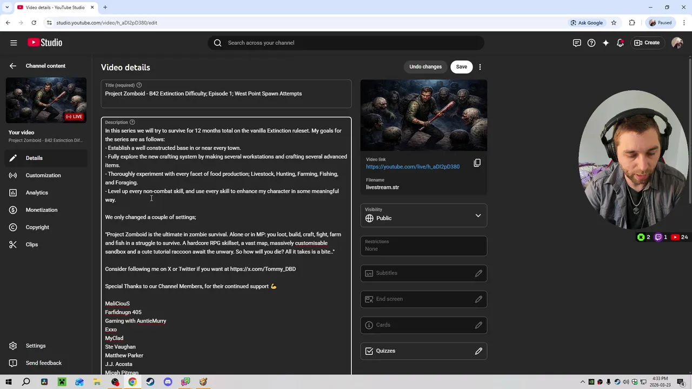This screenshot has height=389, width=692.
Task: Edit Quizzes pencil icon
Action: point(478,351)
